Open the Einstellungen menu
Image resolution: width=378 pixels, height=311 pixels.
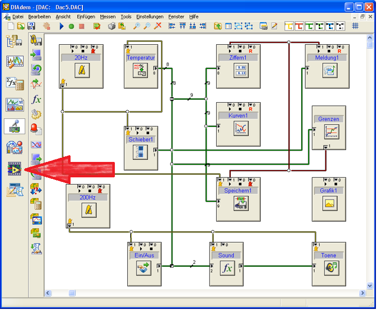pyautogui.click(x=149, y=16)
